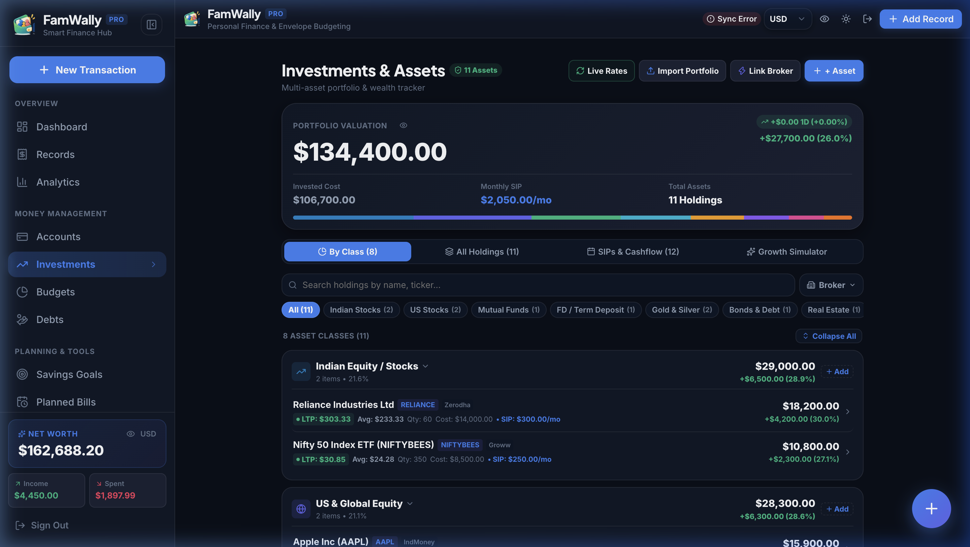The image size is (970, 547).
Task: Click the Savings Goals target icon
Action: click(x=22, y=374)
